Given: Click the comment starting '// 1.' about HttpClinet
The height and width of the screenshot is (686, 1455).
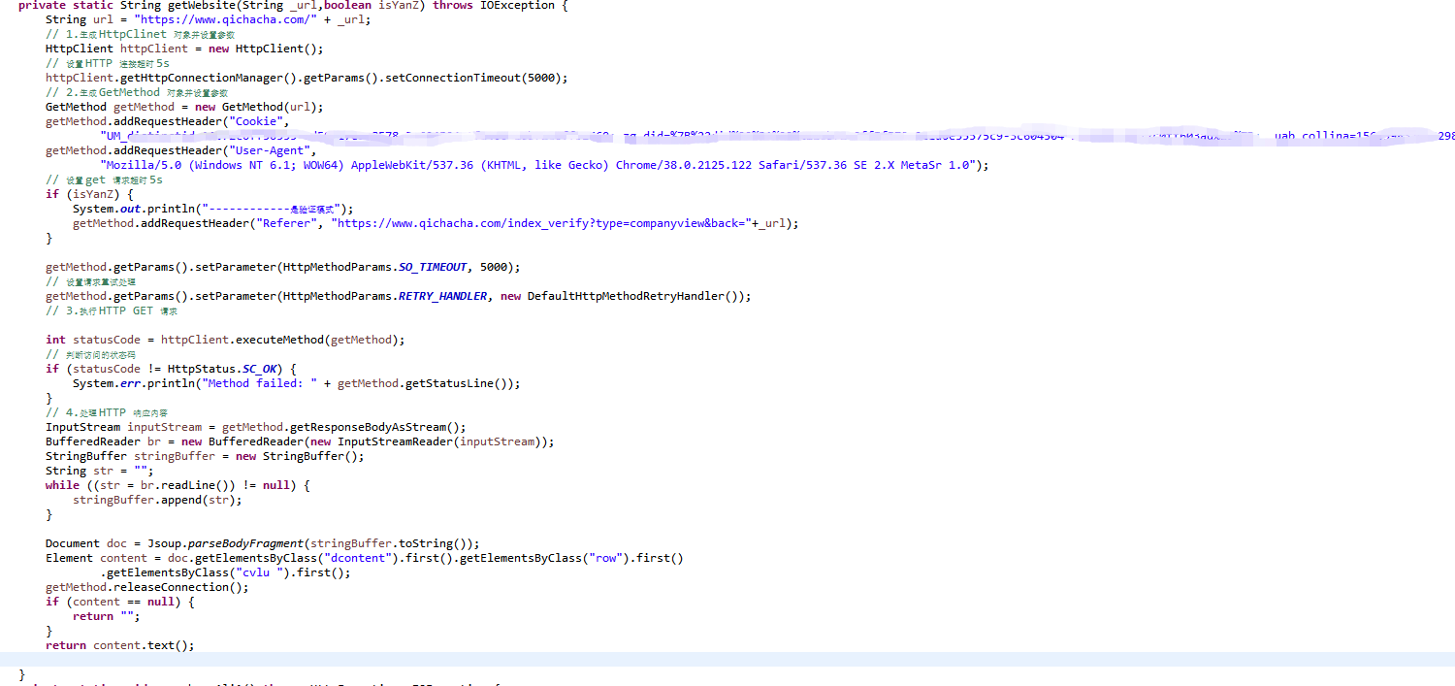Looking at the screenshot, I should coord(140,34).
